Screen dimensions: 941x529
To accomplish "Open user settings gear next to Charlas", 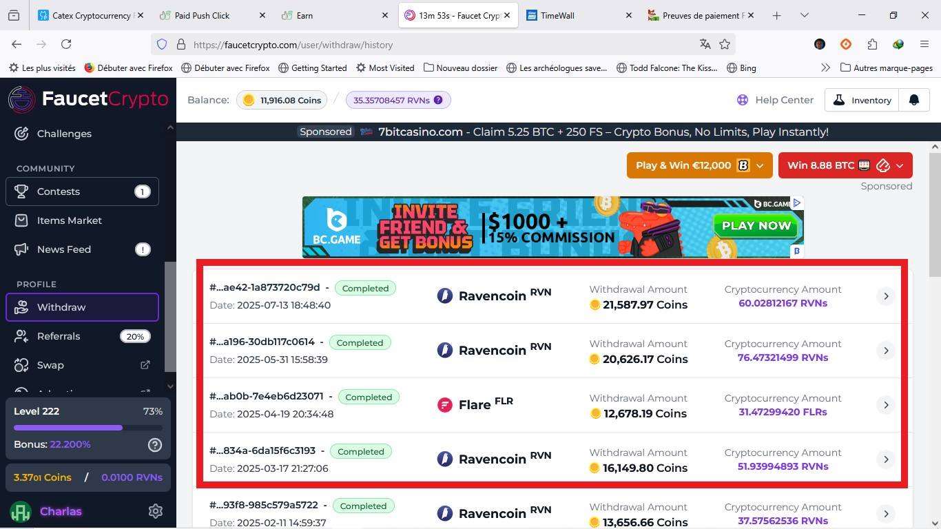I will pyautogui.click(x=156, y=511).
